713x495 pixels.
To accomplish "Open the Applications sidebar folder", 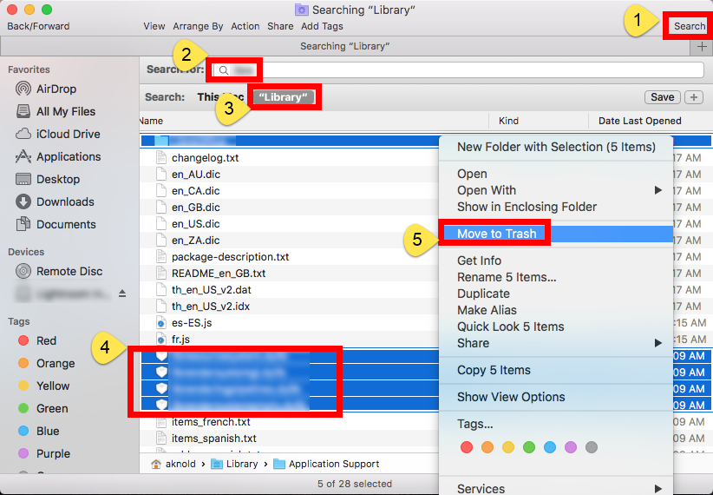I will tap(68, 156).
